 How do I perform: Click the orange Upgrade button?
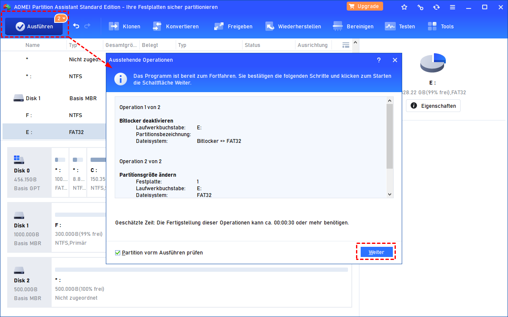coord(365,6)
